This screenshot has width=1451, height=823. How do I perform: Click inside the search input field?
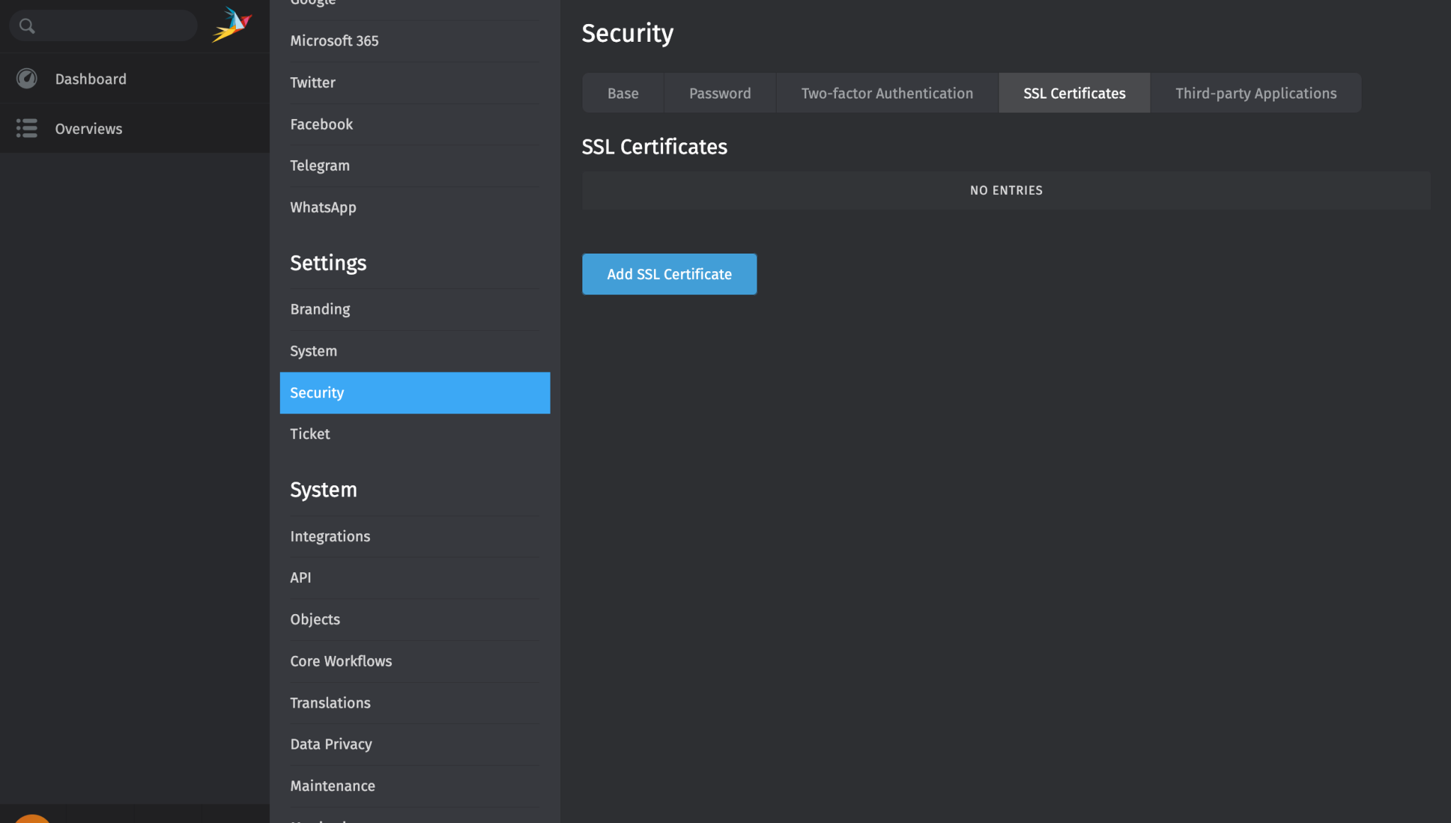106,25
